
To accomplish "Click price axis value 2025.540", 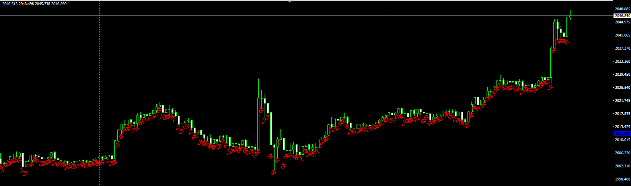I will 623,88.
